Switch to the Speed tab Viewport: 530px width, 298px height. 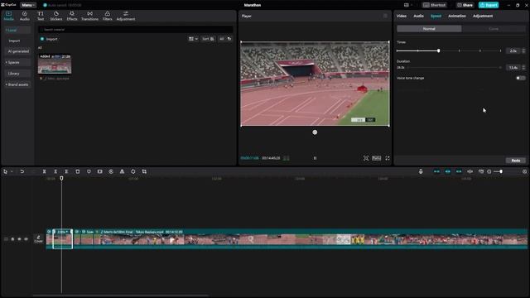click(x=436, y=16)
